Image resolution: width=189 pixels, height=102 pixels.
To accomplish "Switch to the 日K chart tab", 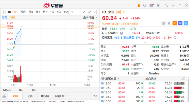I will pyautogui.click(x=31, y=12).
